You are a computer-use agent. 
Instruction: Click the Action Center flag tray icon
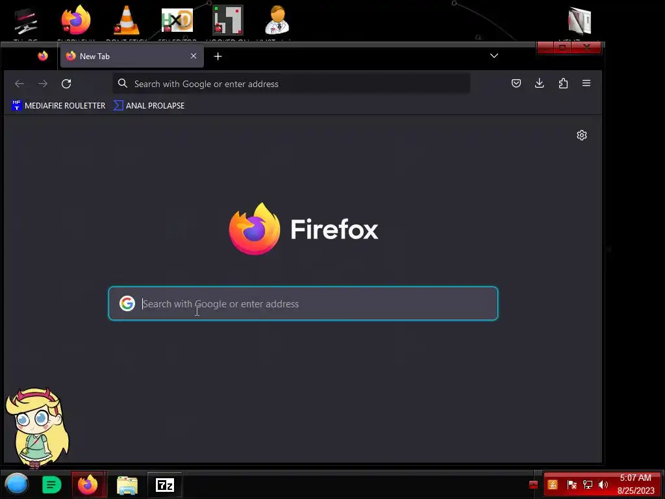coord(571,485)
